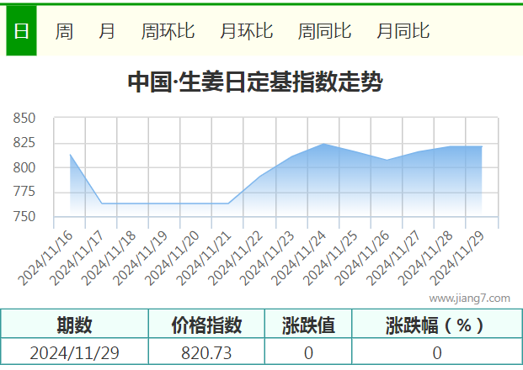Click the table cell 2024/11/29
Image resolution: width=523 pixels, height=370 pixels.
[x=74, y=353]
